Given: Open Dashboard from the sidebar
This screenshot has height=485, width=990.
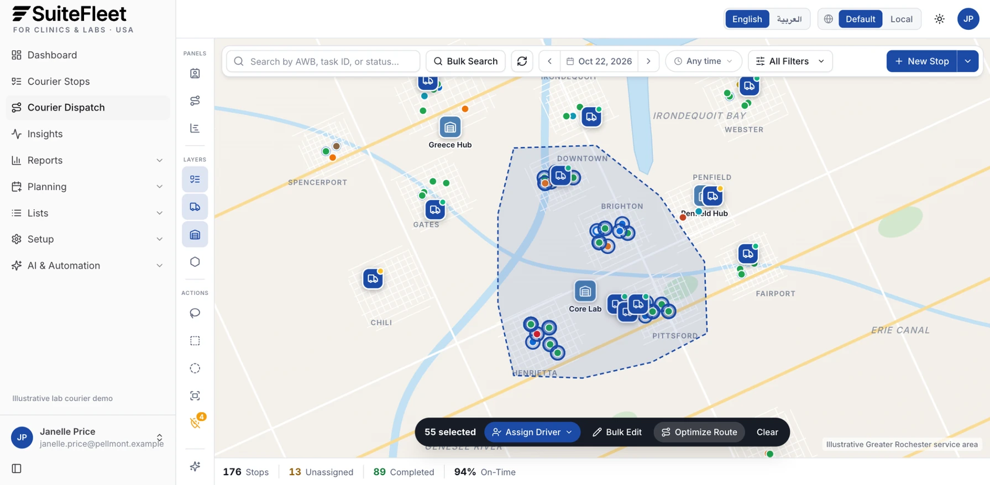Looking at the screenshot, I should (x=88, y=55).
